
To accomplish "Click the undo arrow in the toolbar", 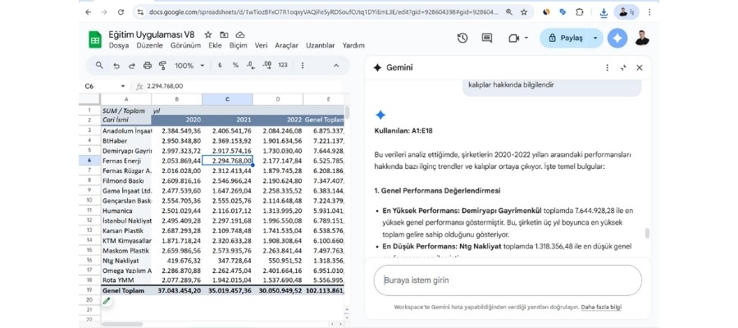I will [x=116, y=66].
